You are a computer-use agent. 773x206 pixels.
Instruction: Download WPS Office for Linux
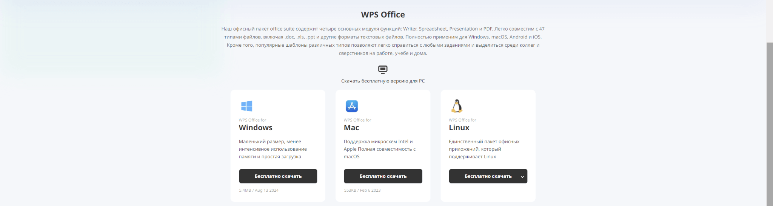(488, 176)
